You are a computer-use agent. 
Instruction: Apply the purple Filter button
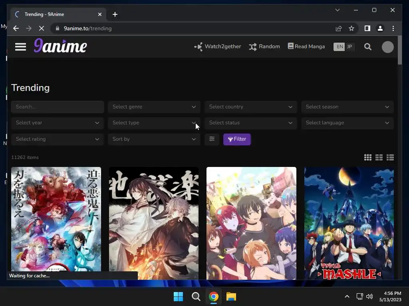coord(237,139)
